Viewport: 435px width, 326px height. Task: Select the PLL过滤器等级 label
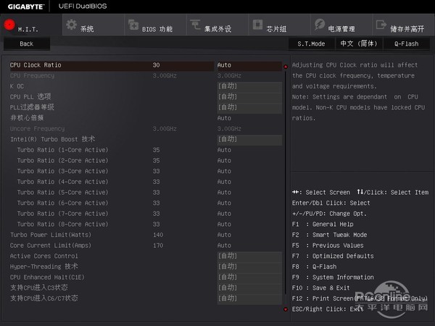coord(32,107)
